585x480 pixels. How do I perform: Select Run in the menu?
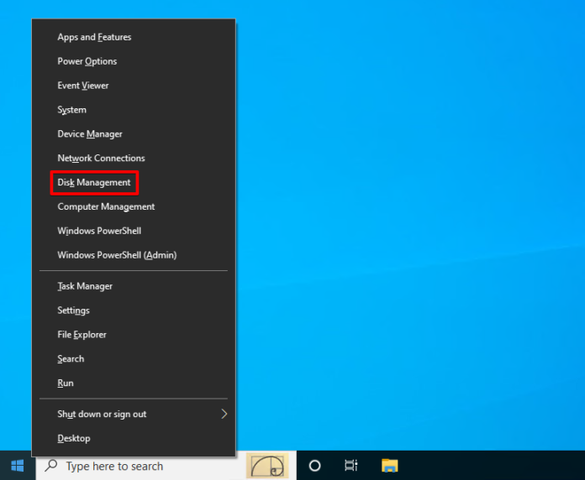66,383
